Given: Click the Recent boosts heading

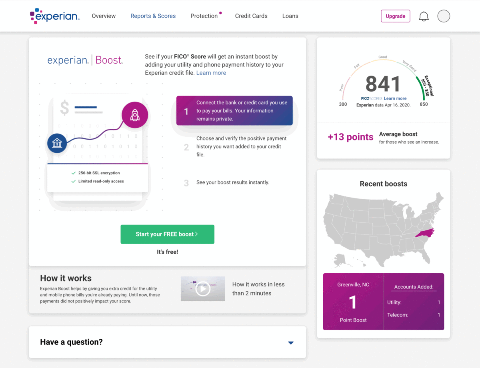Looking at the screenshot, I should pyautogui.click(x=384, y=184).
